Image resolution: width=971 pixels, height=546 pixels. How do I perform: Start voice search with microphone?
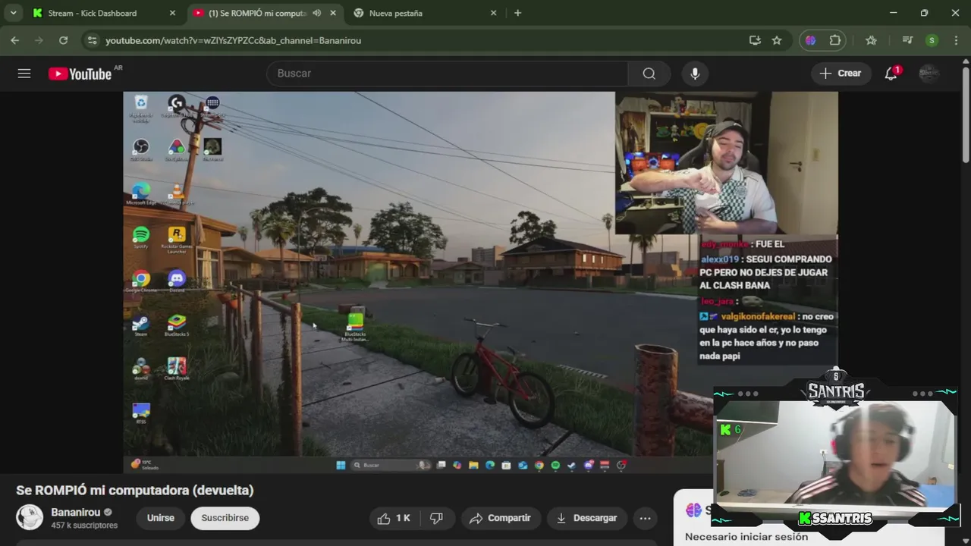click(x=695, y=74)
